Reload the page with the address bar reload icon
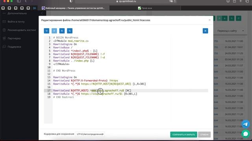252x141 pixels. click(175, 1)
